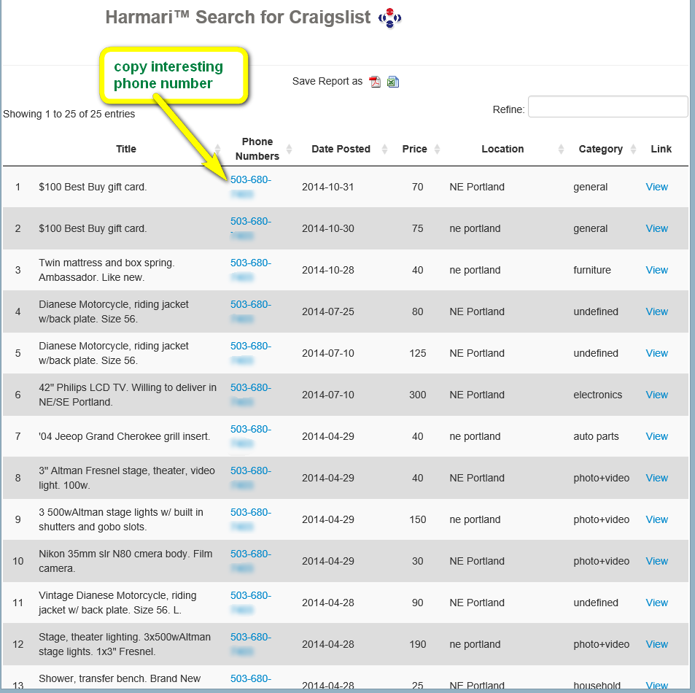View the 3 500wAltman stage lights listing
This screenshot has height=693, width=695.
[x=656, y=519]
